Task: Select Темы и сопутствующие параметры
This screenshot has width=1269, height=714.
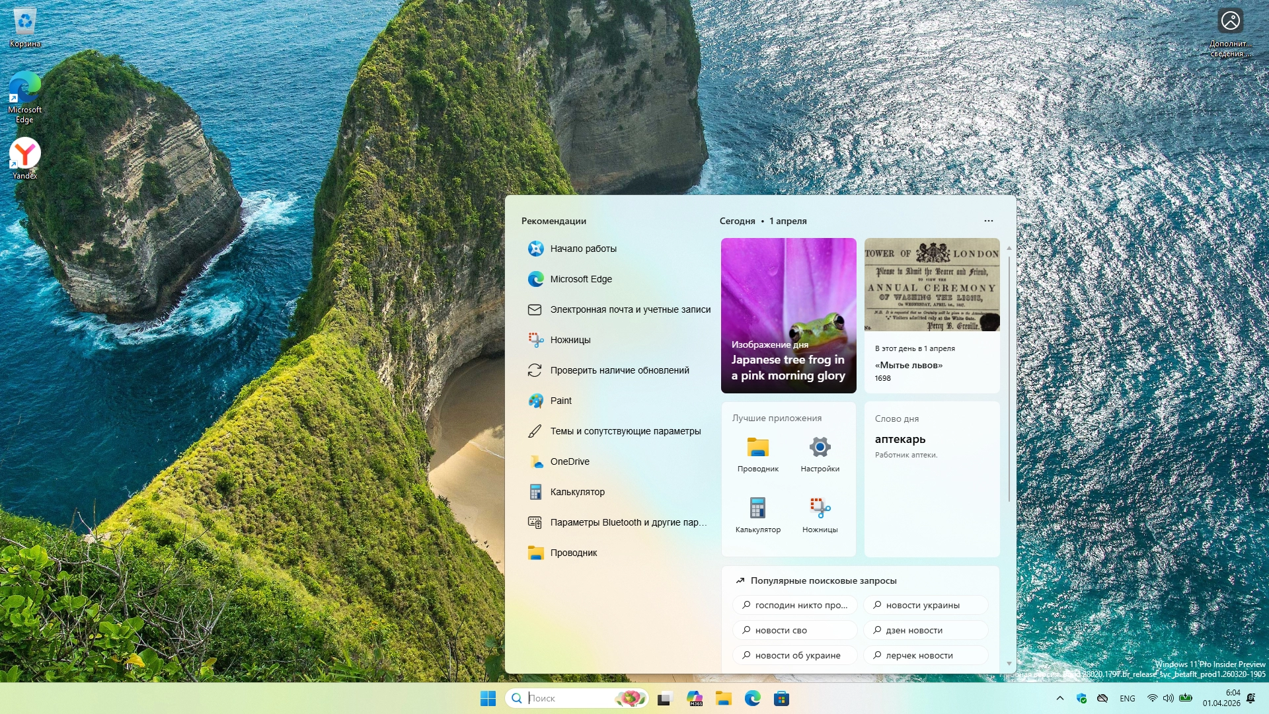Action: click(x=625, y=431)
